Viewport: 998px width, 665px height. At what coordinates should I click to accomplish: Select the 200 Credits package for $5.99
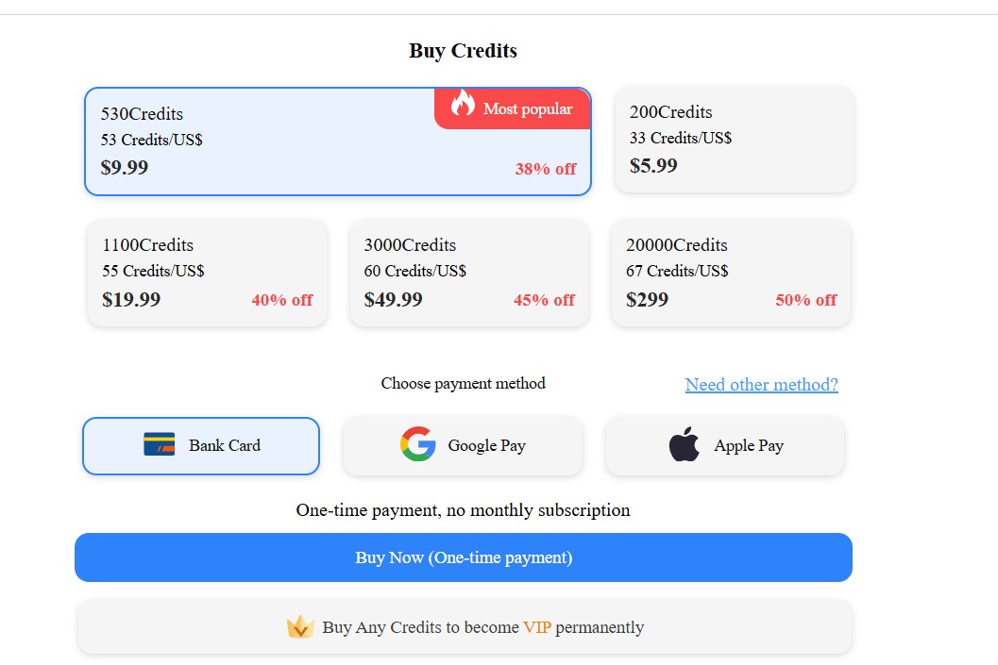[x=735, y=140]
